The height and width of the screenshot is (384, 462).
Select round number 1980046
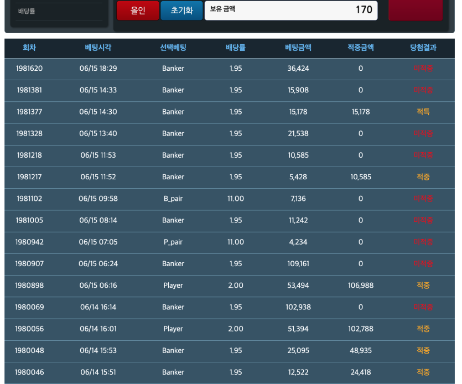pos(29,372)
